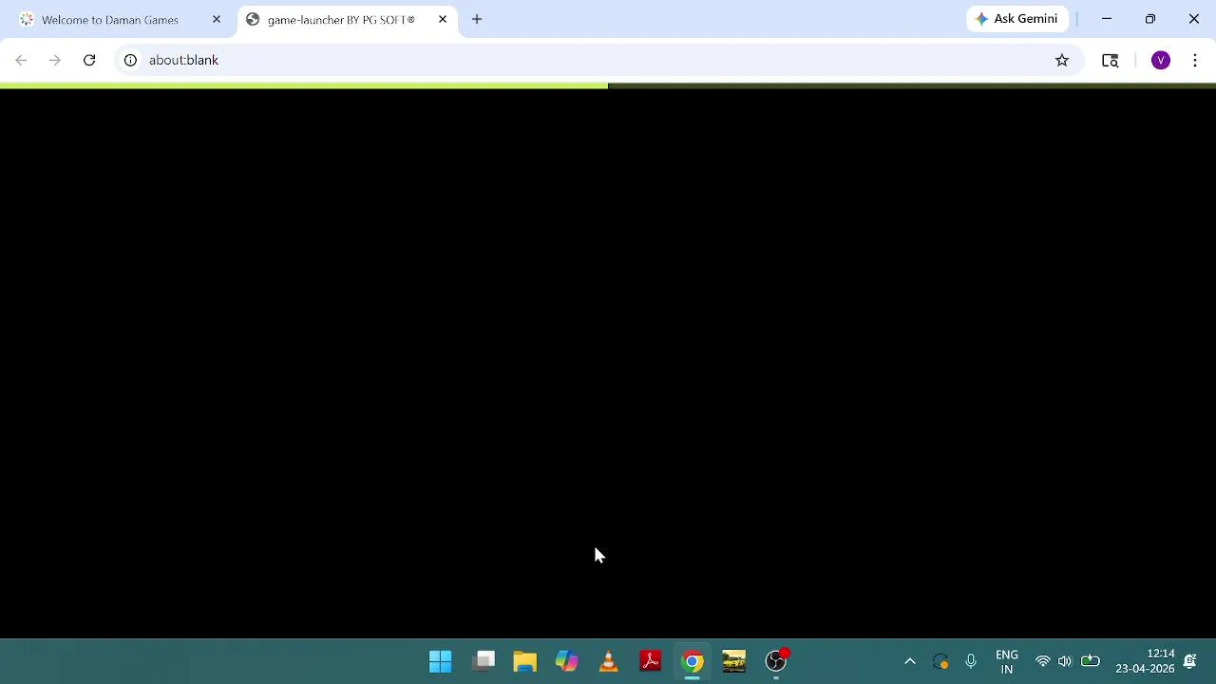
Task: Click the sync status tray icon
Action: (x=940, y=661)
